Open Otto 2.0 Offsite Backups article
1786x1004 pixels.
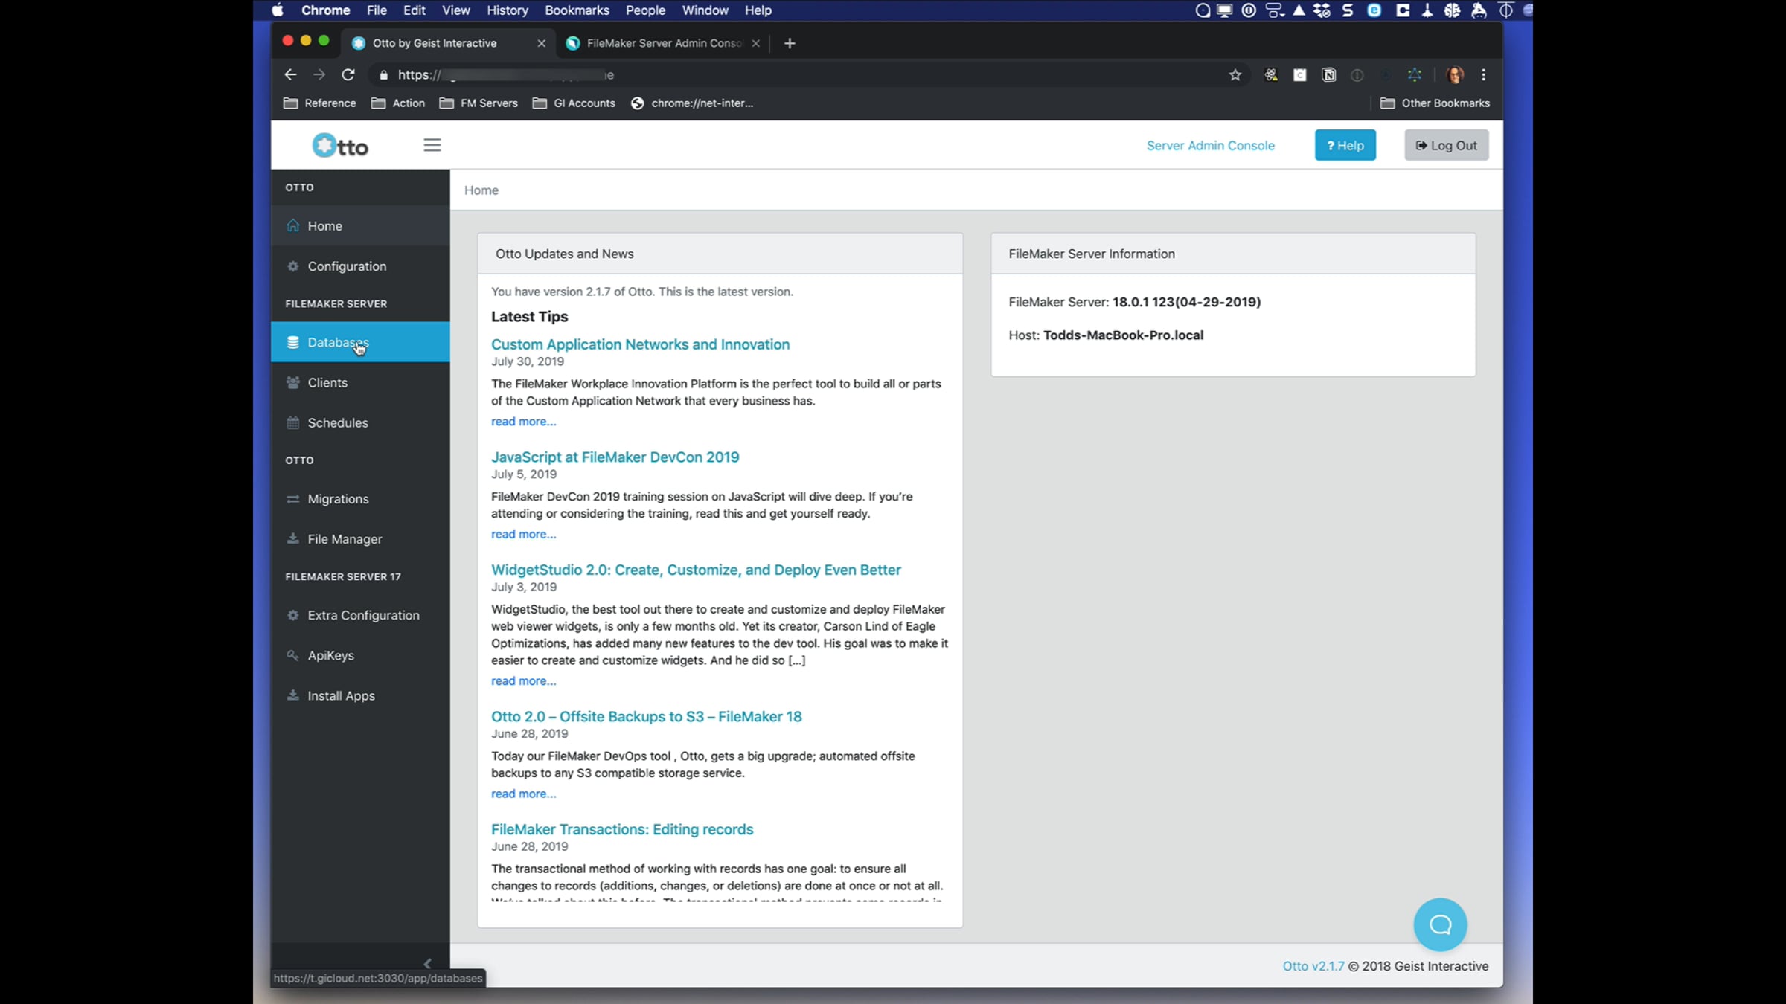(646, 716)
